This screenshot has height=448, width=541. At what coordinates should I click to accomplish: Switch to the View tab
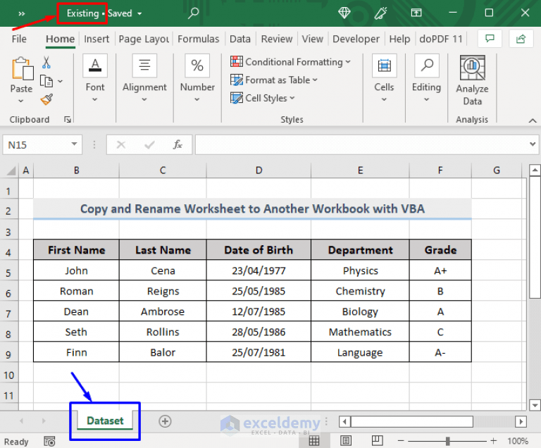[313, 39]
